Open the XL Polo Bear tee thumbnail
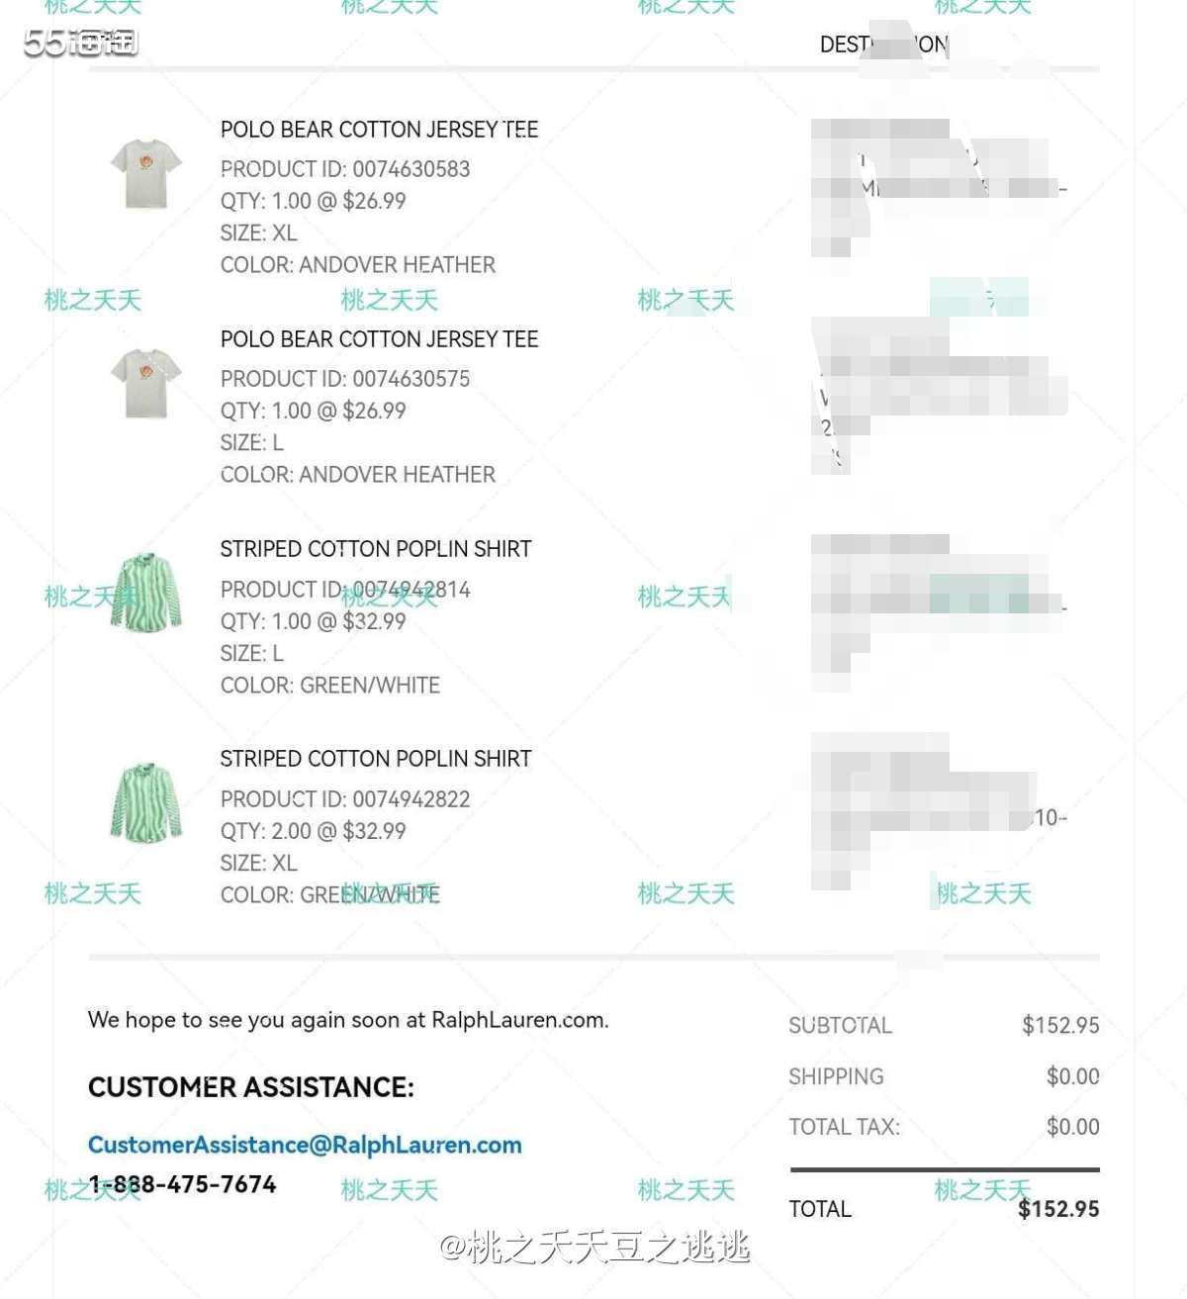This screenshot has width=1187, height=1299. [146, 173]
